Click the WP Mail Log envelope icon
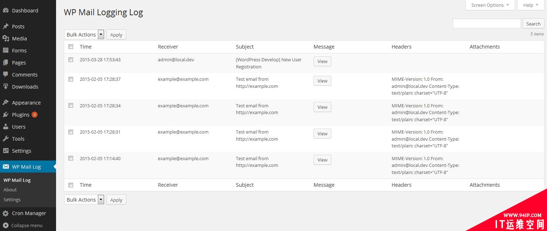Screen dimensions: 547x231 point(6,167)
